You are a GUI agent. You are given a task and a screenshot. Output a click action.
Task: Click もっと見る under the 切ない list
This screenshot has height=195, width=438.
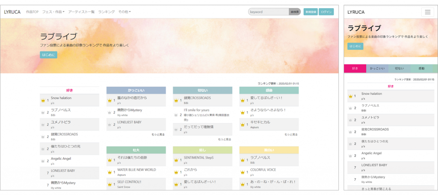[x=225, y=139]
